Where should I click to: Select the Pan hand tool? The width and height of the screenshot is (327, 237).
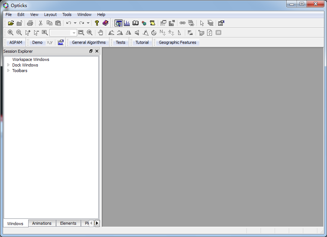click(x=100, y=33)
